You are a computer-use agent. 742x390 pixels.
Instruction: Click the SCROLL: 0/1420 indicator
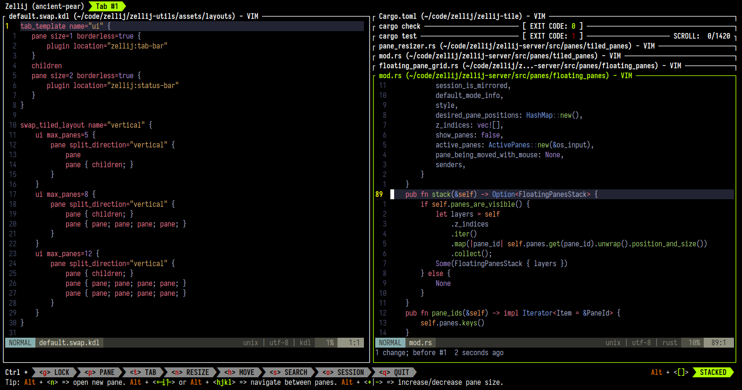[x=702, y=36]
